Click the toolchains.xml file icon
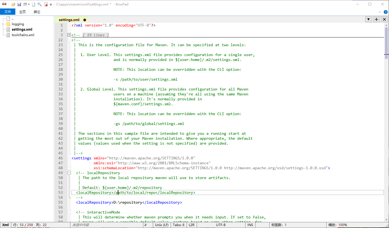This screenshot has width=389, height=228. [x=8, y=35]
